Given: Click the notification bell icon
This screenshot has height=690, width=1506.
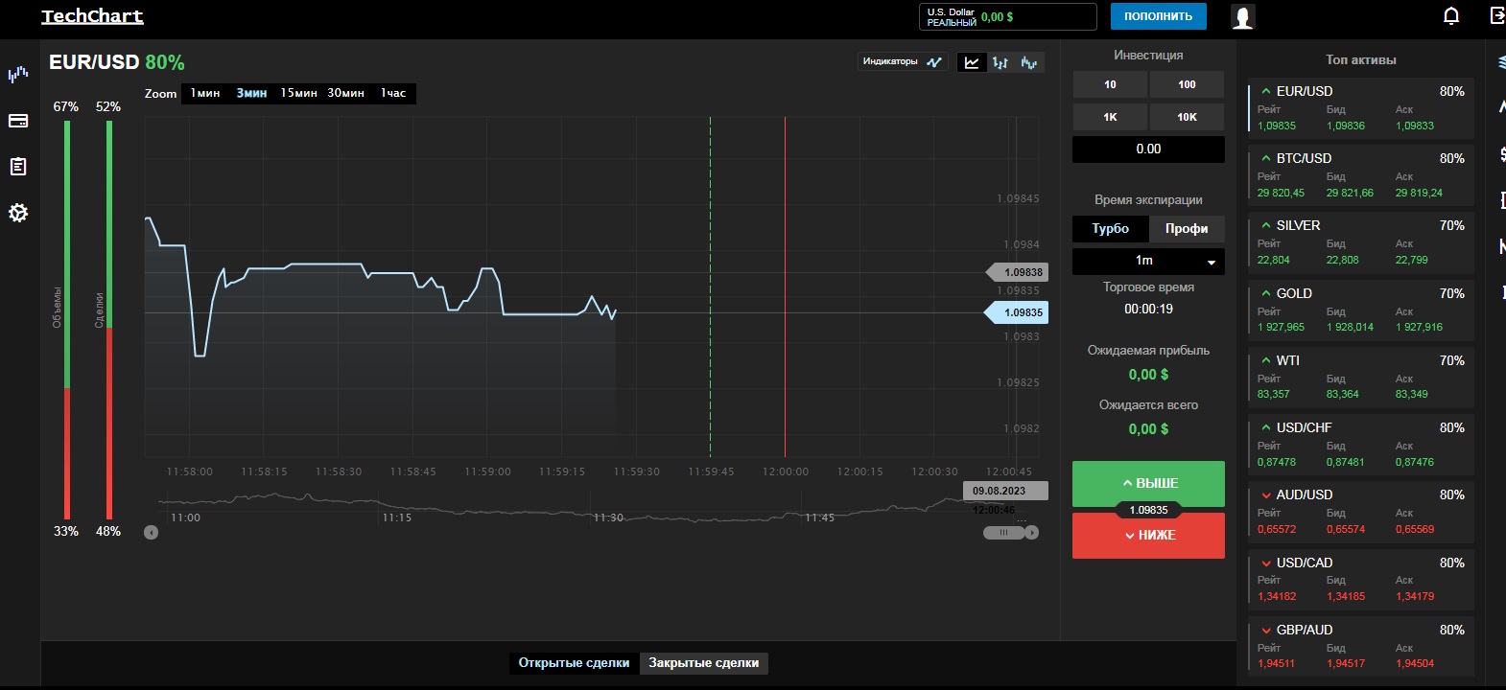Looking at the screenshot, I should coord(1451,16).
